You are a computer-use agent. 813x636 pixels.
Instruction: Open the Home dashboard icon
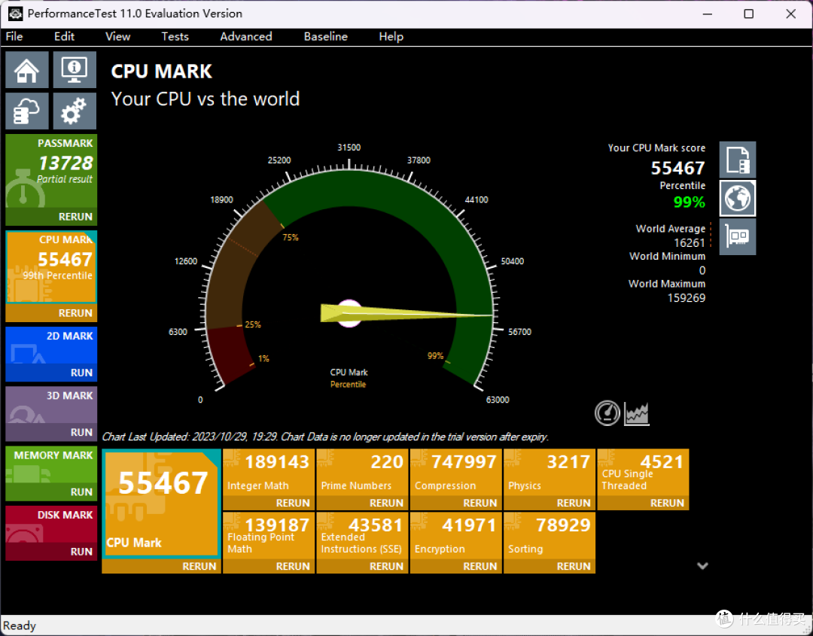(27, 69)
